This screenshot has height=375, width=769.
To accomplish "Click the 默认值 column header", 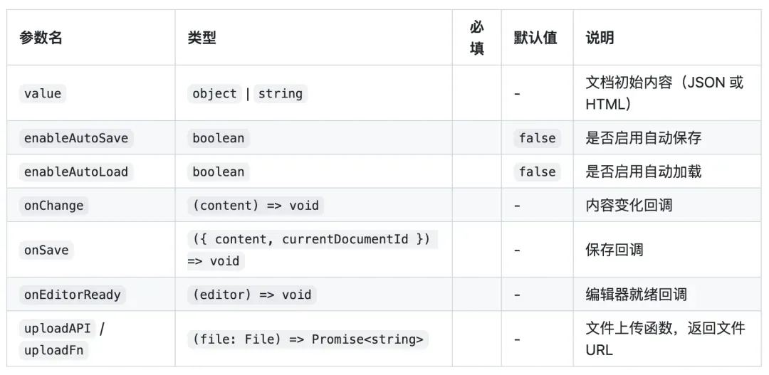I will (535, 38).
